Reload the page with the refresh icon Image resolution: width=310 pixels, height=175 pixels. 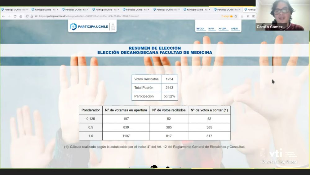[15, 16]
